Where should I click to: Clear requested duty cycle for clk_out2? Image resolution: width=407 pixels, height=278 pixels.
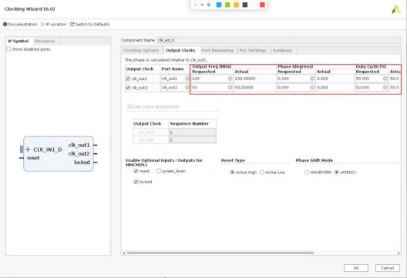[385, 88]
